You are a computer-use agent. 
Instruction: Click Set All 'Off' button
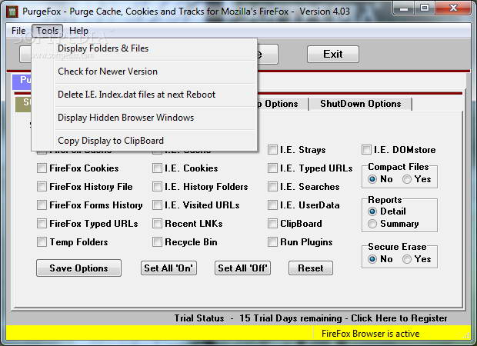tap(242, 268)
